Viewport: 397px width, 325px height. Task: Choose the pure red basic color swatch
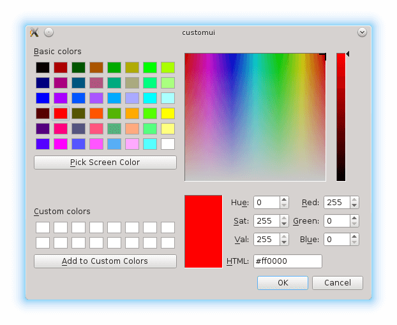coord(61,113)
